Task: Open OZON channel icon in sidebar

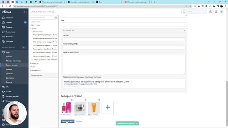Action: point(3,92)
